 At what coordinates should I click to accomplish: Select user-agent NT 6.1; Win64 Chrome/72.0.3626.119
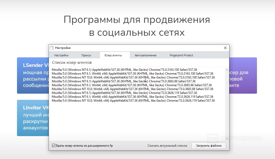point(132,96)
